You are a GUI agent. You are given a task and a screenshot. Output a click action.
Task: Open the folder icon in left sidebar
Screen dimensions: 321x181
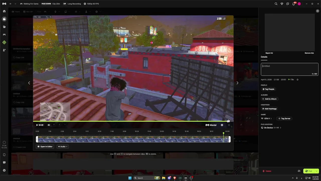pos(4,27)
